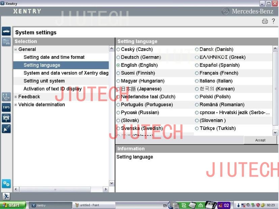Screen dimensions: 279x209
Task: Click the red shield tray icon
Action: tap(258, 205)
